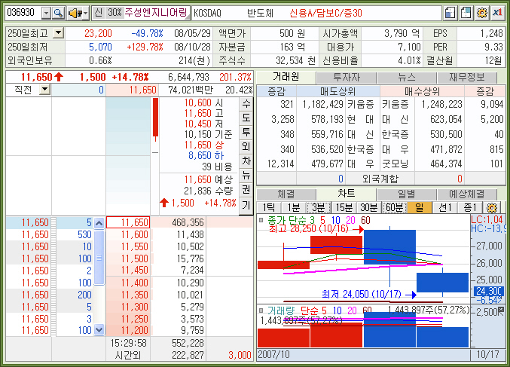
Task: Open chart settings gear icon
Action: (x=493, y=207)
